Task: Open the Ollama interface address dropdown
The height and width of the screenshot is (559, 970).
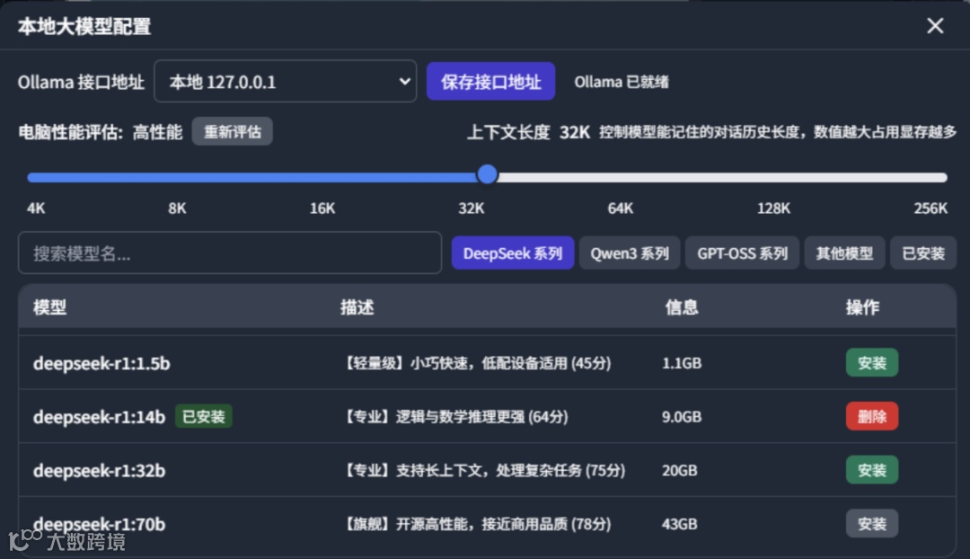Action: [x=286, y=81]
